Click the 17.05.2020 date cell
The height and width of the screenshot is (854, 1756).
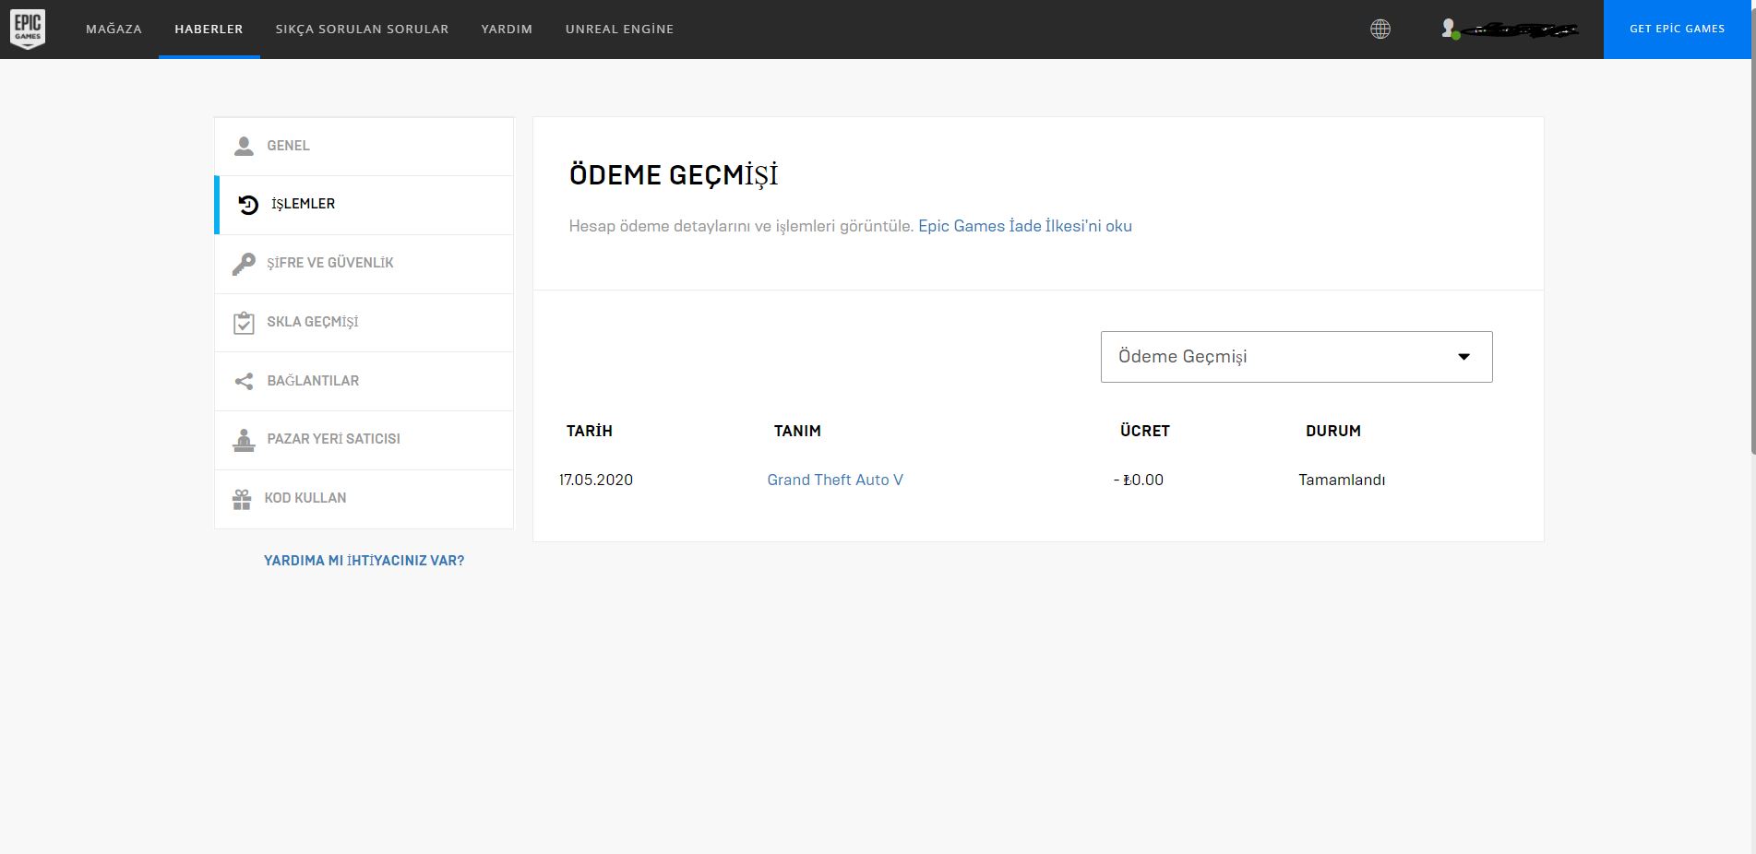(596, 480)
